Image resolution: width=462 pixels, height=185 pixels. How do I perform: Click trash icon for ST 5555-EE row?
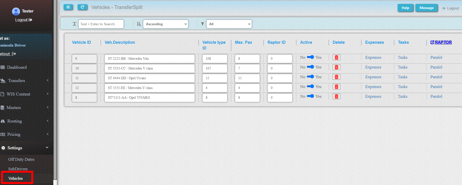[x=336, y=87]
